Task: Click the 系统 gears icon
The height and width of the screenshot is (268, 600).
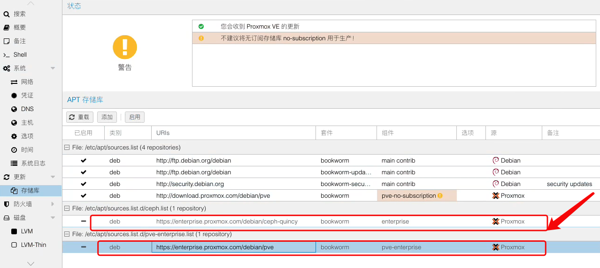Action: tap(7, 68)
